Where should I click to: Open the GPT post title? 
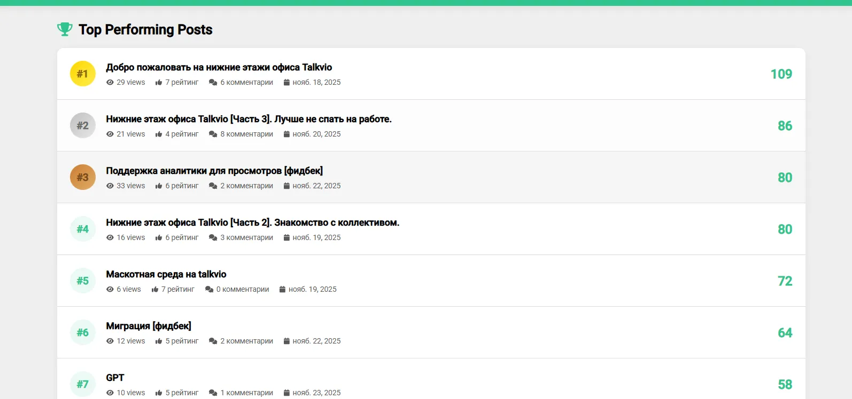coord(115,378)
